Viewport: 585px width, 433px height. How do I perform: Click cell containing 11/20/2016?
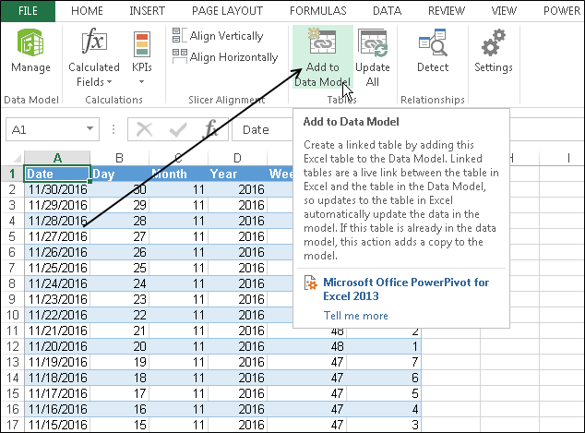[57, 346]
